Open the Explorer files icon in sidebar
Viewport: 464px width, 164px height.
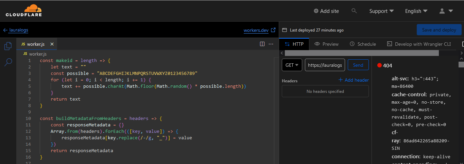pyautogui.click(x=8, y=46)
